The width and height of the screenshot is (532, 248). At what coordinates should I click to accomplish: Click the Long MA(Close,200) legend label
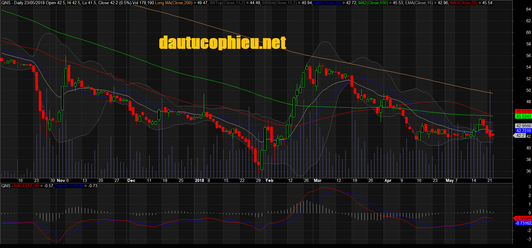pyautogui.click(x=174, y=3)
